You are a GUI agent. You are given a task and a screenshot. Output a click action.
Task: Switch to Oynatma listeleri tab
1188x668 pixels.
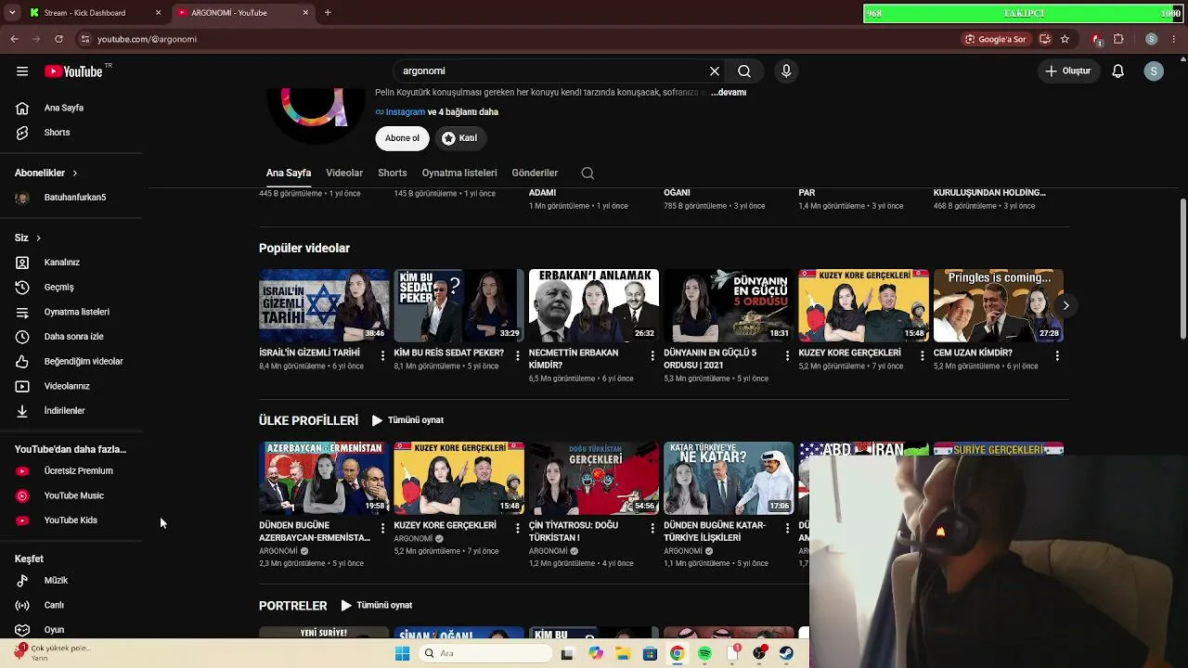point(459,173)
